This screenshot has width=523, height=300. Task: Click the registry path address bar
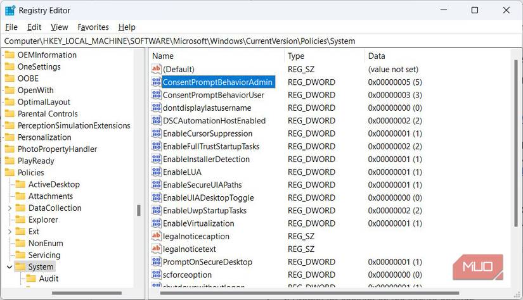click(261, 41)
